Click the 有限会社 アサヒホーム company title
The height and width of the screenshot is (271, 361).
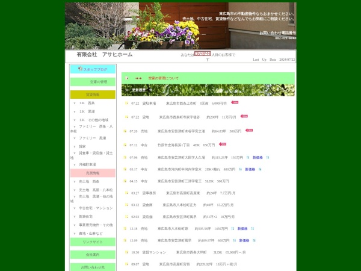click(105, 54)
